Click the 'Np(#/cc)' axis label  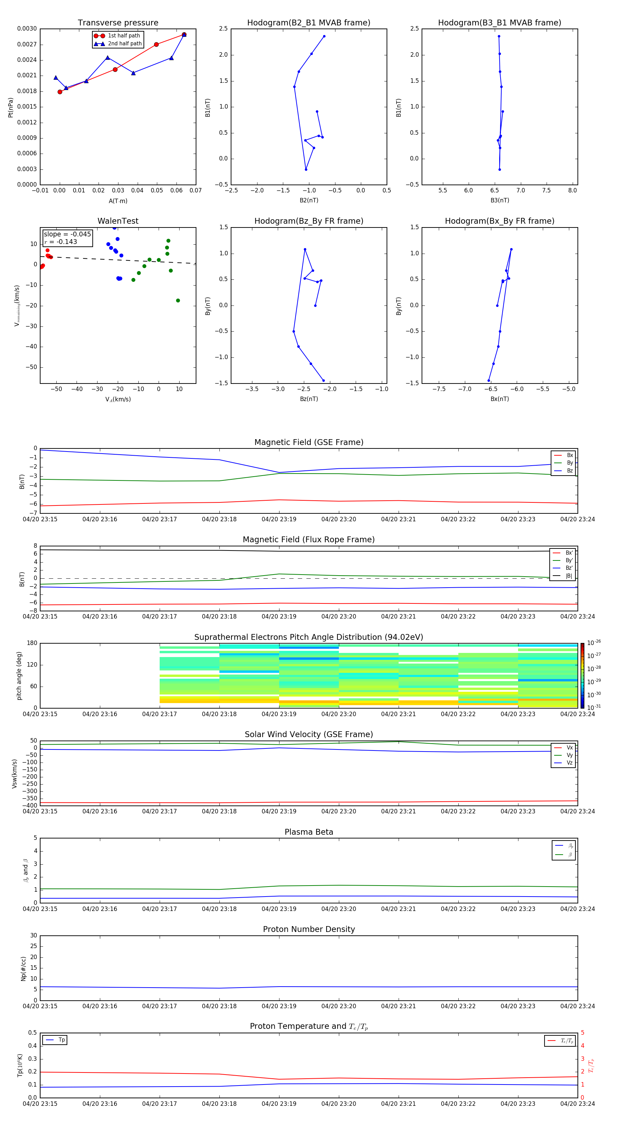coord(23,968)
